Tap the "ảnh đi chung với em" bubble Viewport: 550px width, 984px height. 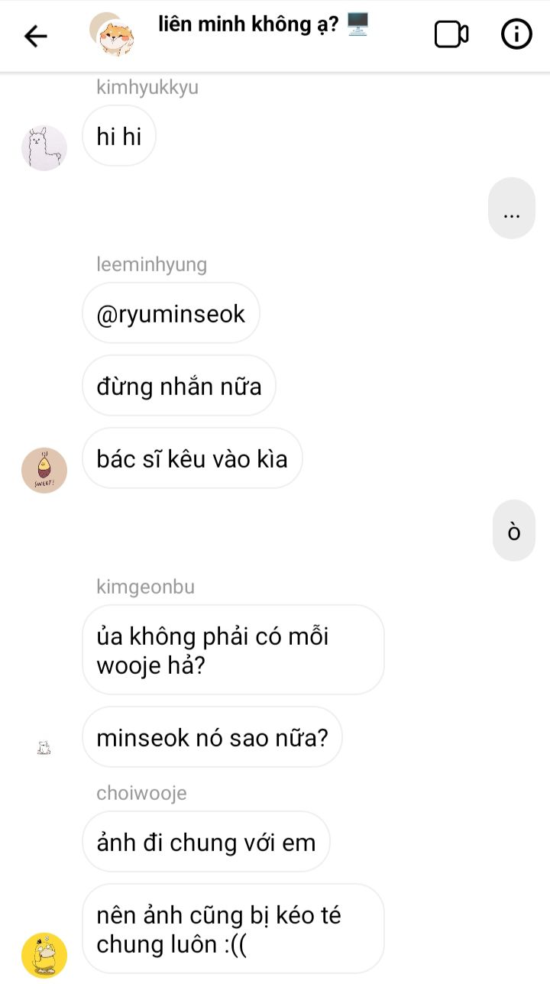(205, 842)
